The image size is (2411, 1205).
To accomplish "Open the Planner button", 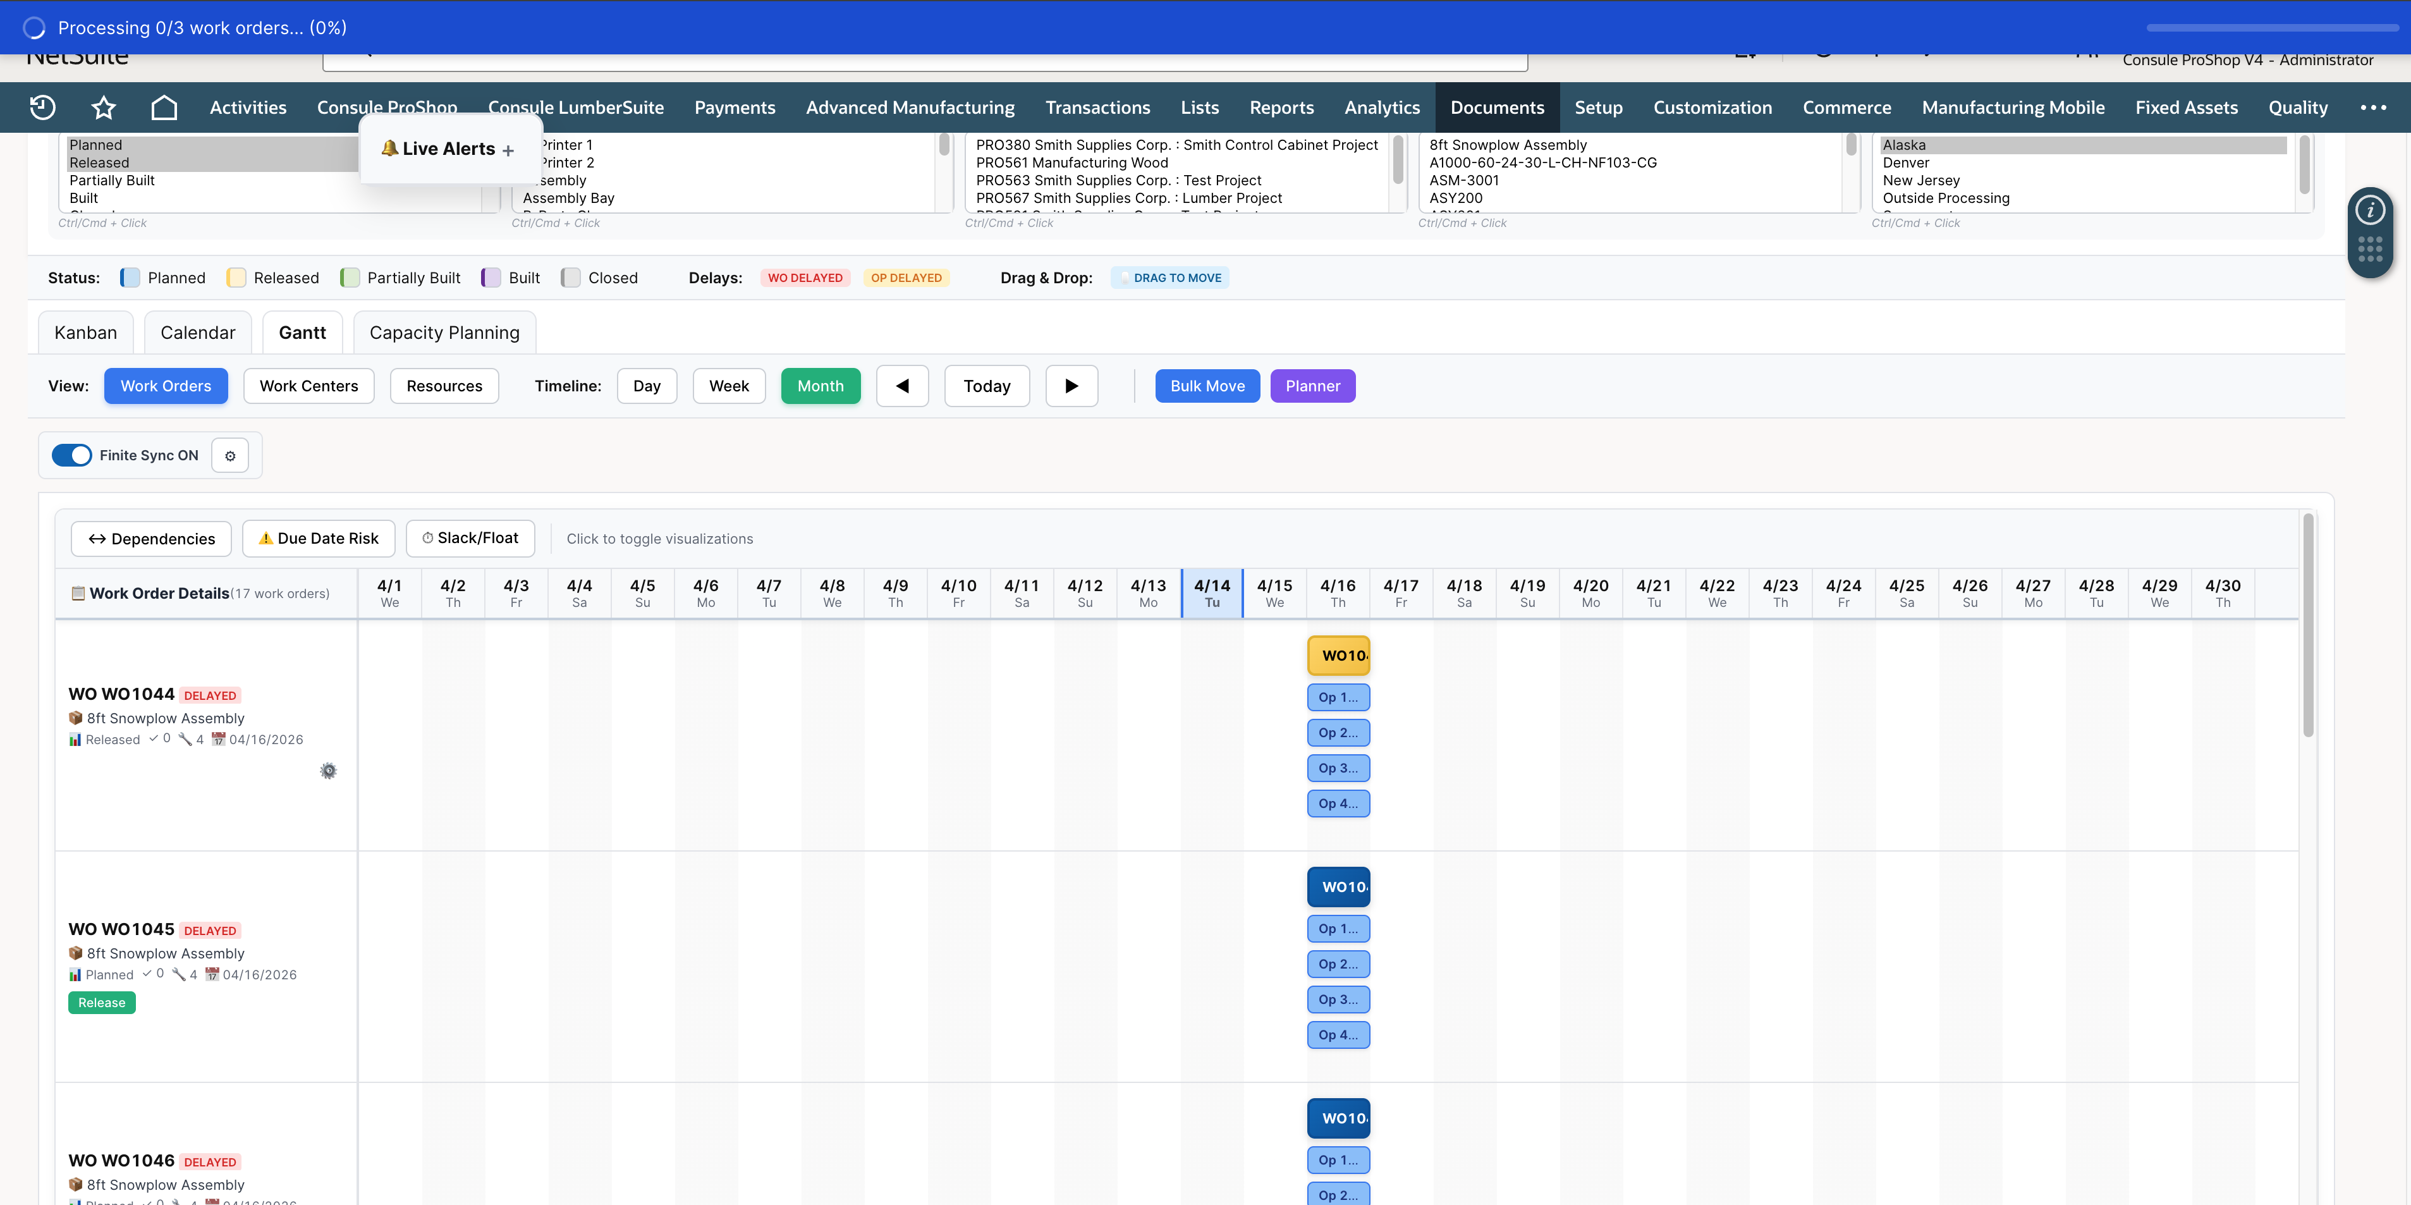I will pos(1312,386).
